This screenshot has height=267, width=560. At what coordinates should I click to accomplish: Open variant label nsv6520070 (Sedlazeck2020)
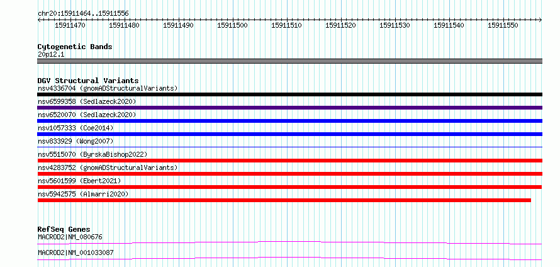pos(87,115)
